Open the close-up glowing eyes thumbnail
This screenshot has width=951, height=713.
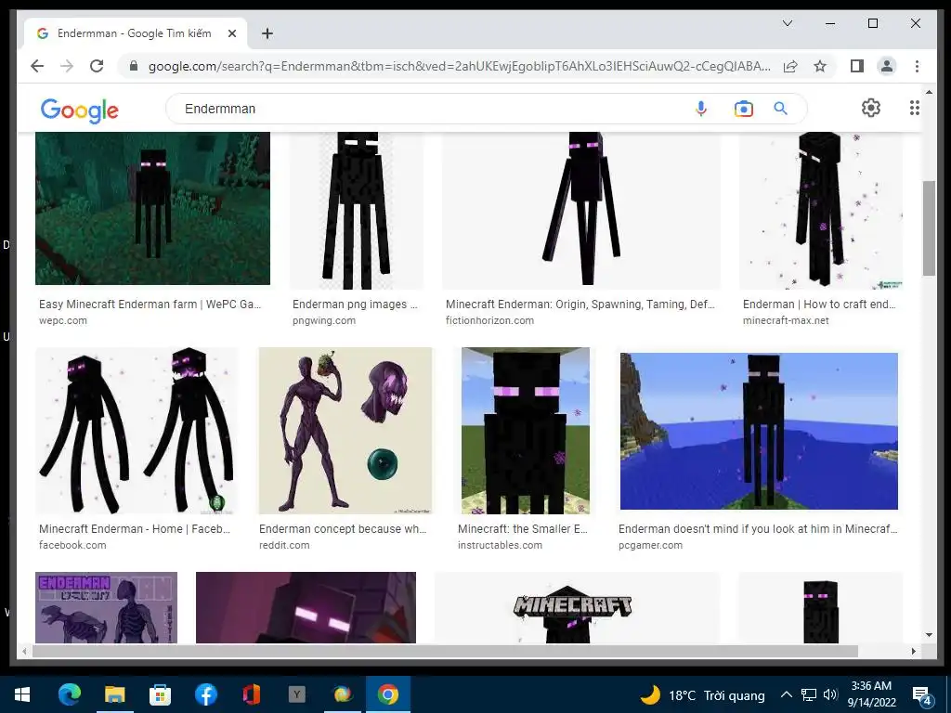coord(306,607)
